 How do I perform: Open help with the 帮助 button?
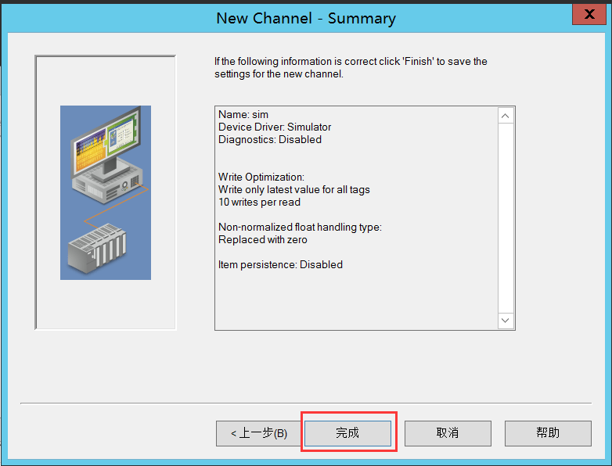(548, 433)
